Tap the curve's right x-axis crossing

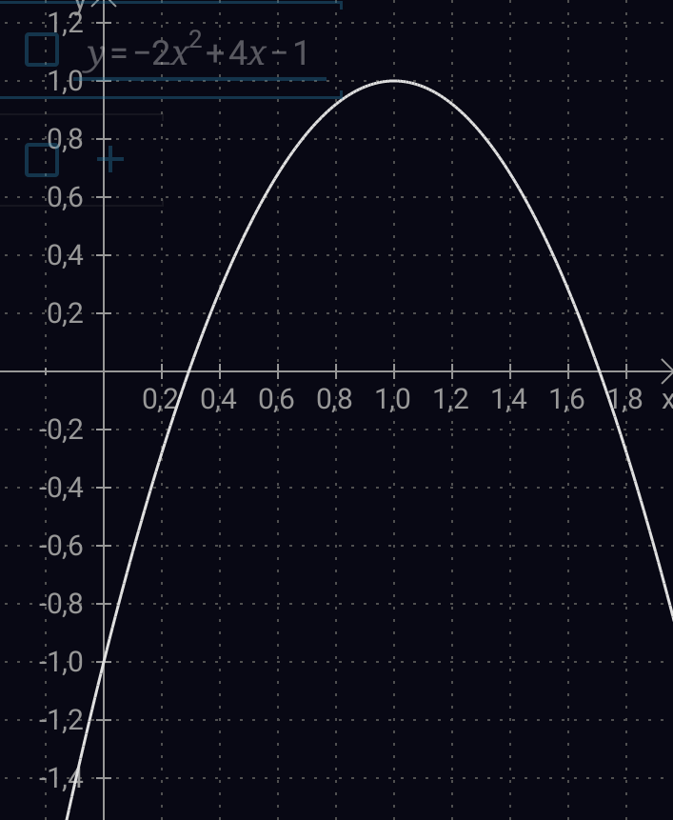[x=599, y=371]
